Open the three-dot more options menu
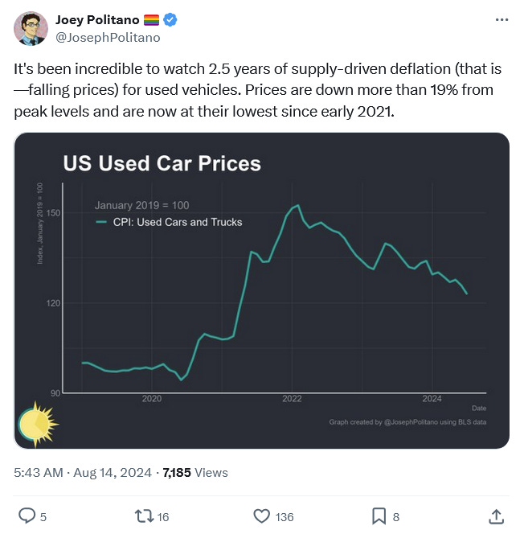524x534 pixels. tap(501, 20)
